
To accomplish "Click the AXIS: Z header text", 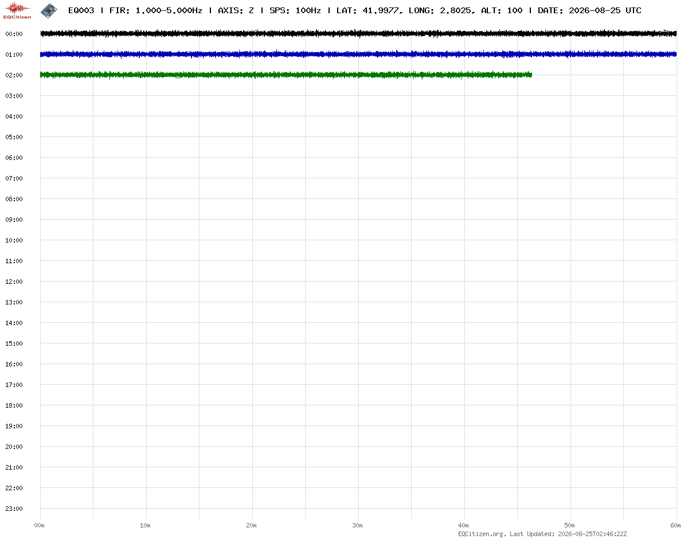I will point(236,10).
